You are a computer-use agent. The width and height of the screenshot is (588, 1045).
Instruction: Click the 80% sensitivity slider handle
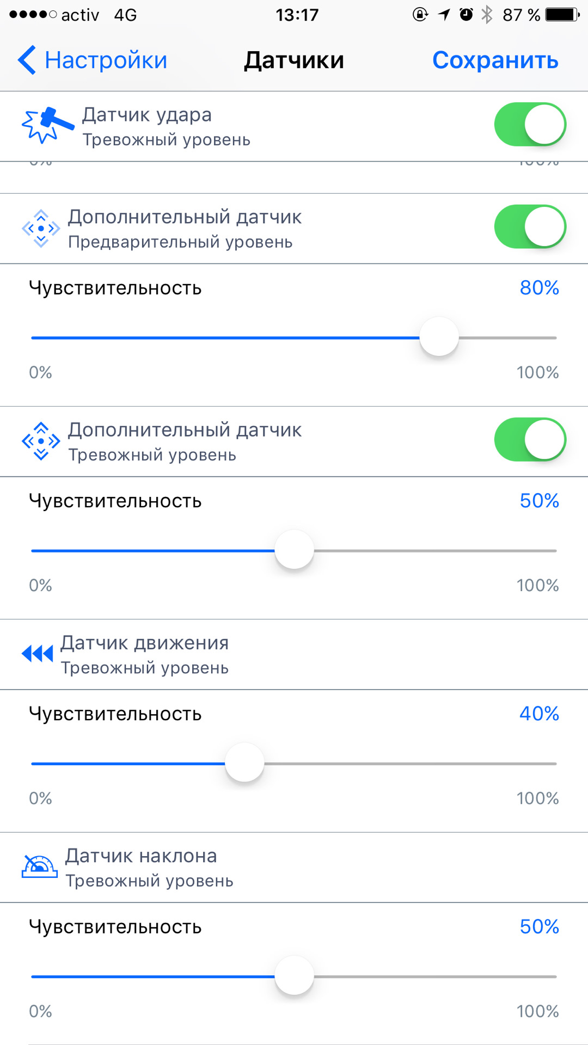tap(439, 337)
